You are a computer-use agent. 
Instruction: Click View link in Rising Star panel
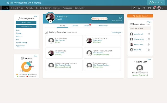149,60
